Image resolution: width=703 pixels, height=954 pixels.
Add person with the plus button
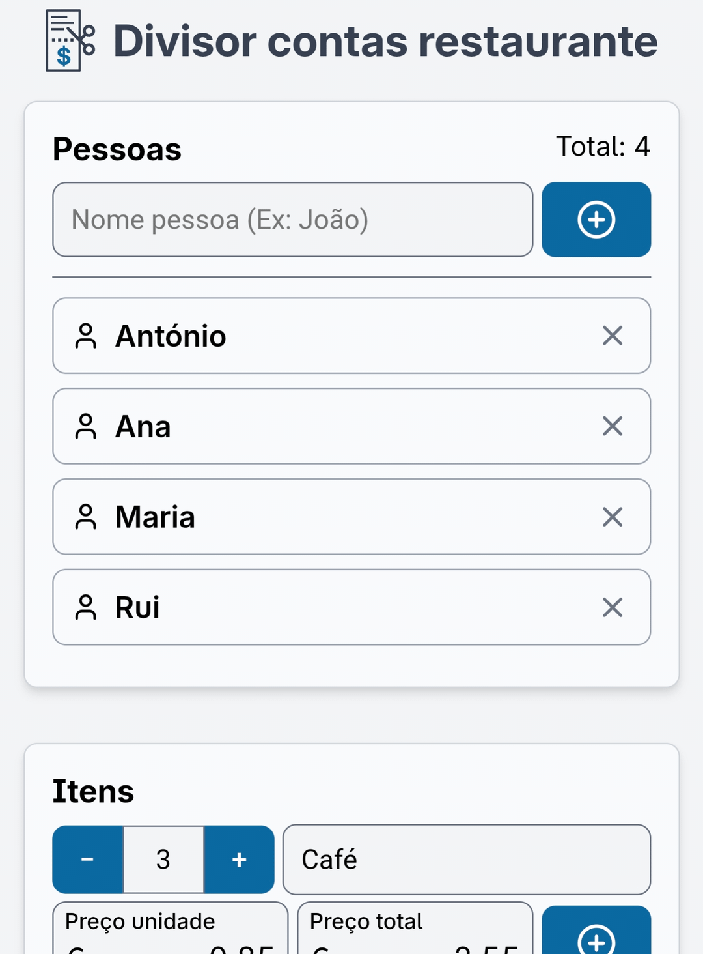coord(596,220)
